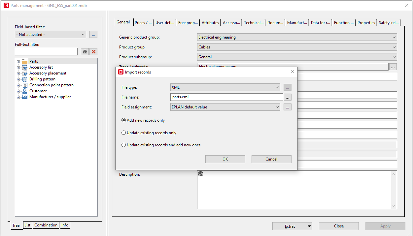Screen dimensions: 413x236
Task: Expand the Customer tree node
Action: 18,91
